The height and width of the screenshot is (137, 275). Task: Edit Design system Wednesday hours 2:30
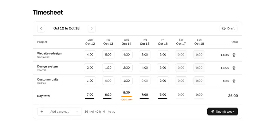[x=126, y=67]
